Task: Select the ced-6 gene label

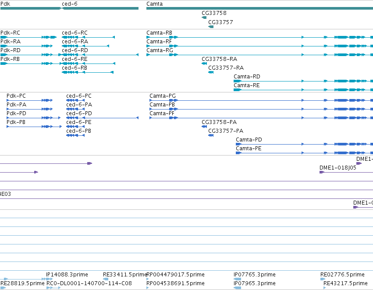Action: (69, 4)
